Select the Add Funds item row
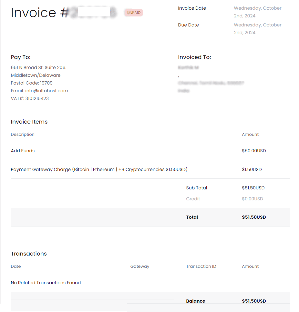299x312 pixels. coord(150,151)
